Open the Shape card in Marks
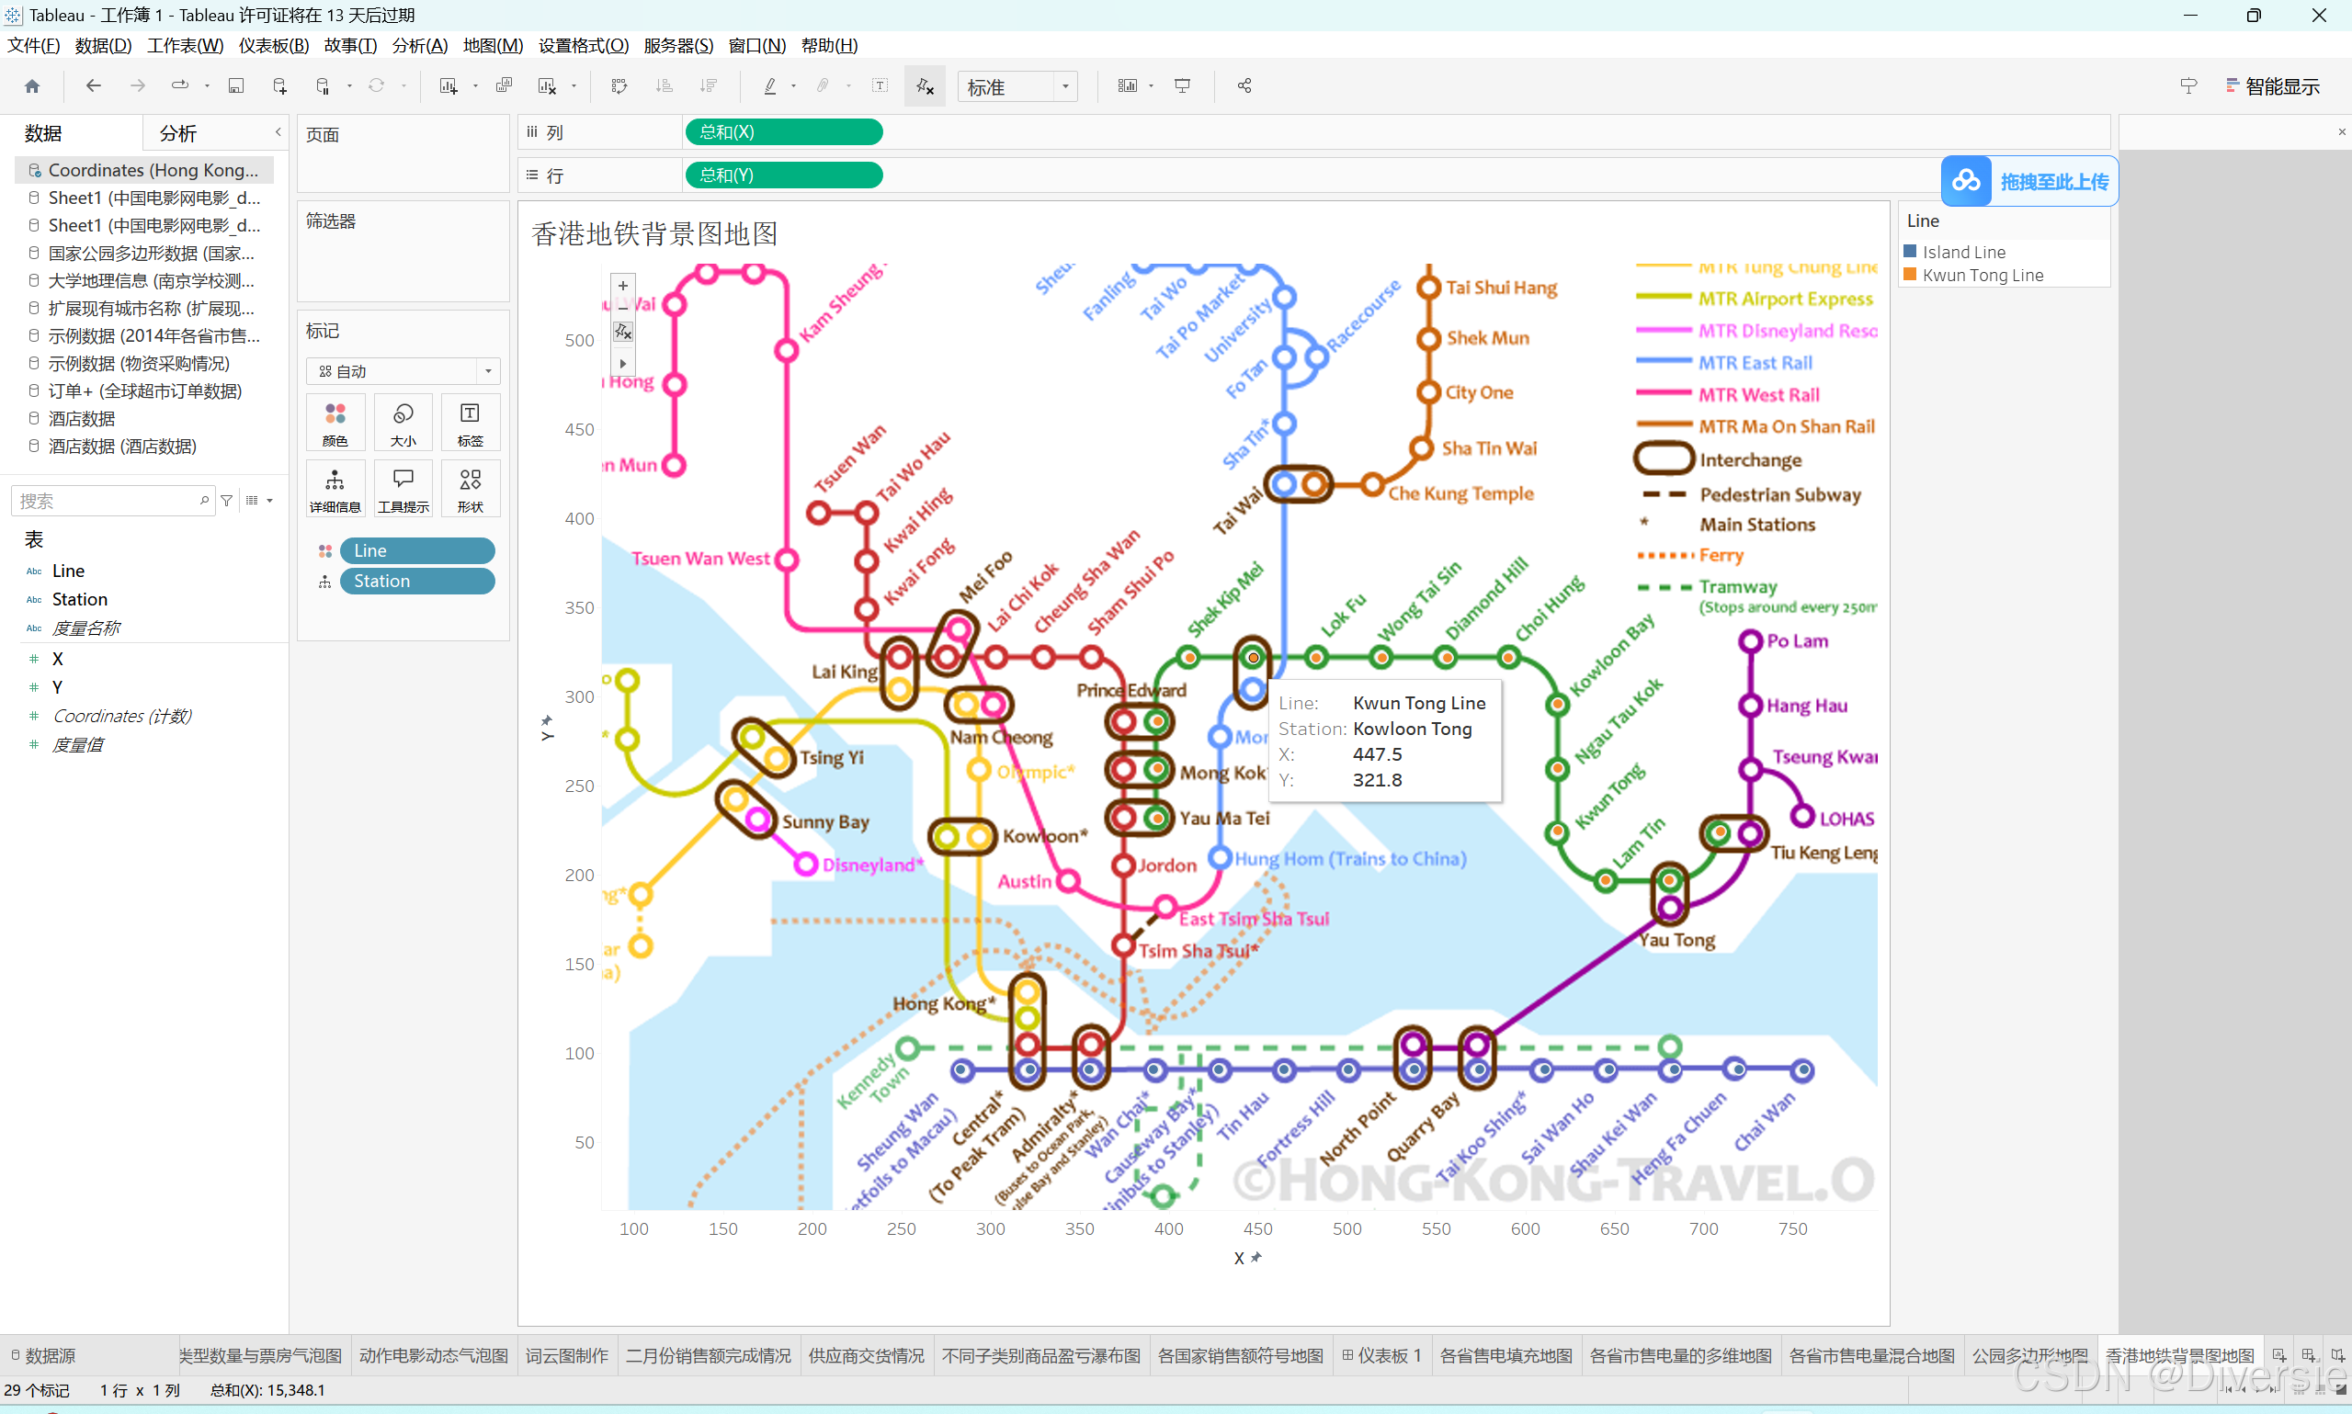 pyautogui.click(x=470, y=488)
